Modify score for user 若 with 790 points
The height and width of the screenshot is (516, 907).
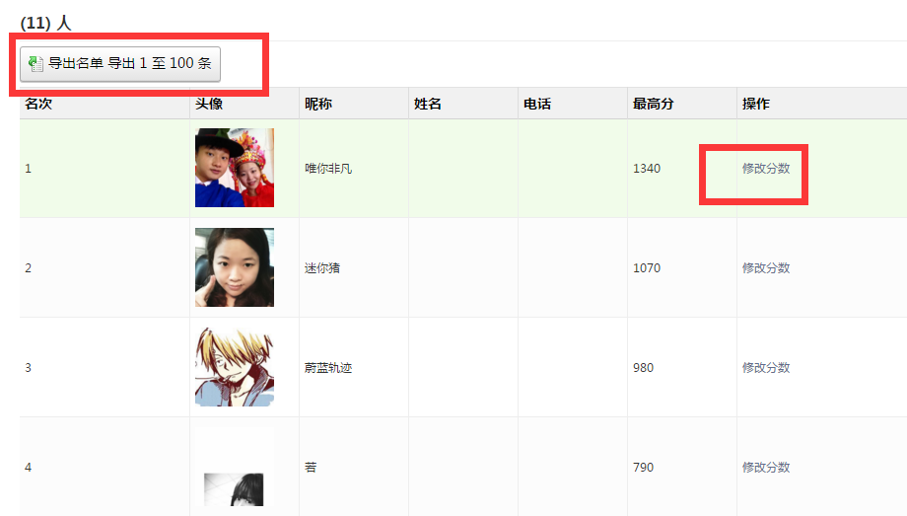click(x=766, y=468)
